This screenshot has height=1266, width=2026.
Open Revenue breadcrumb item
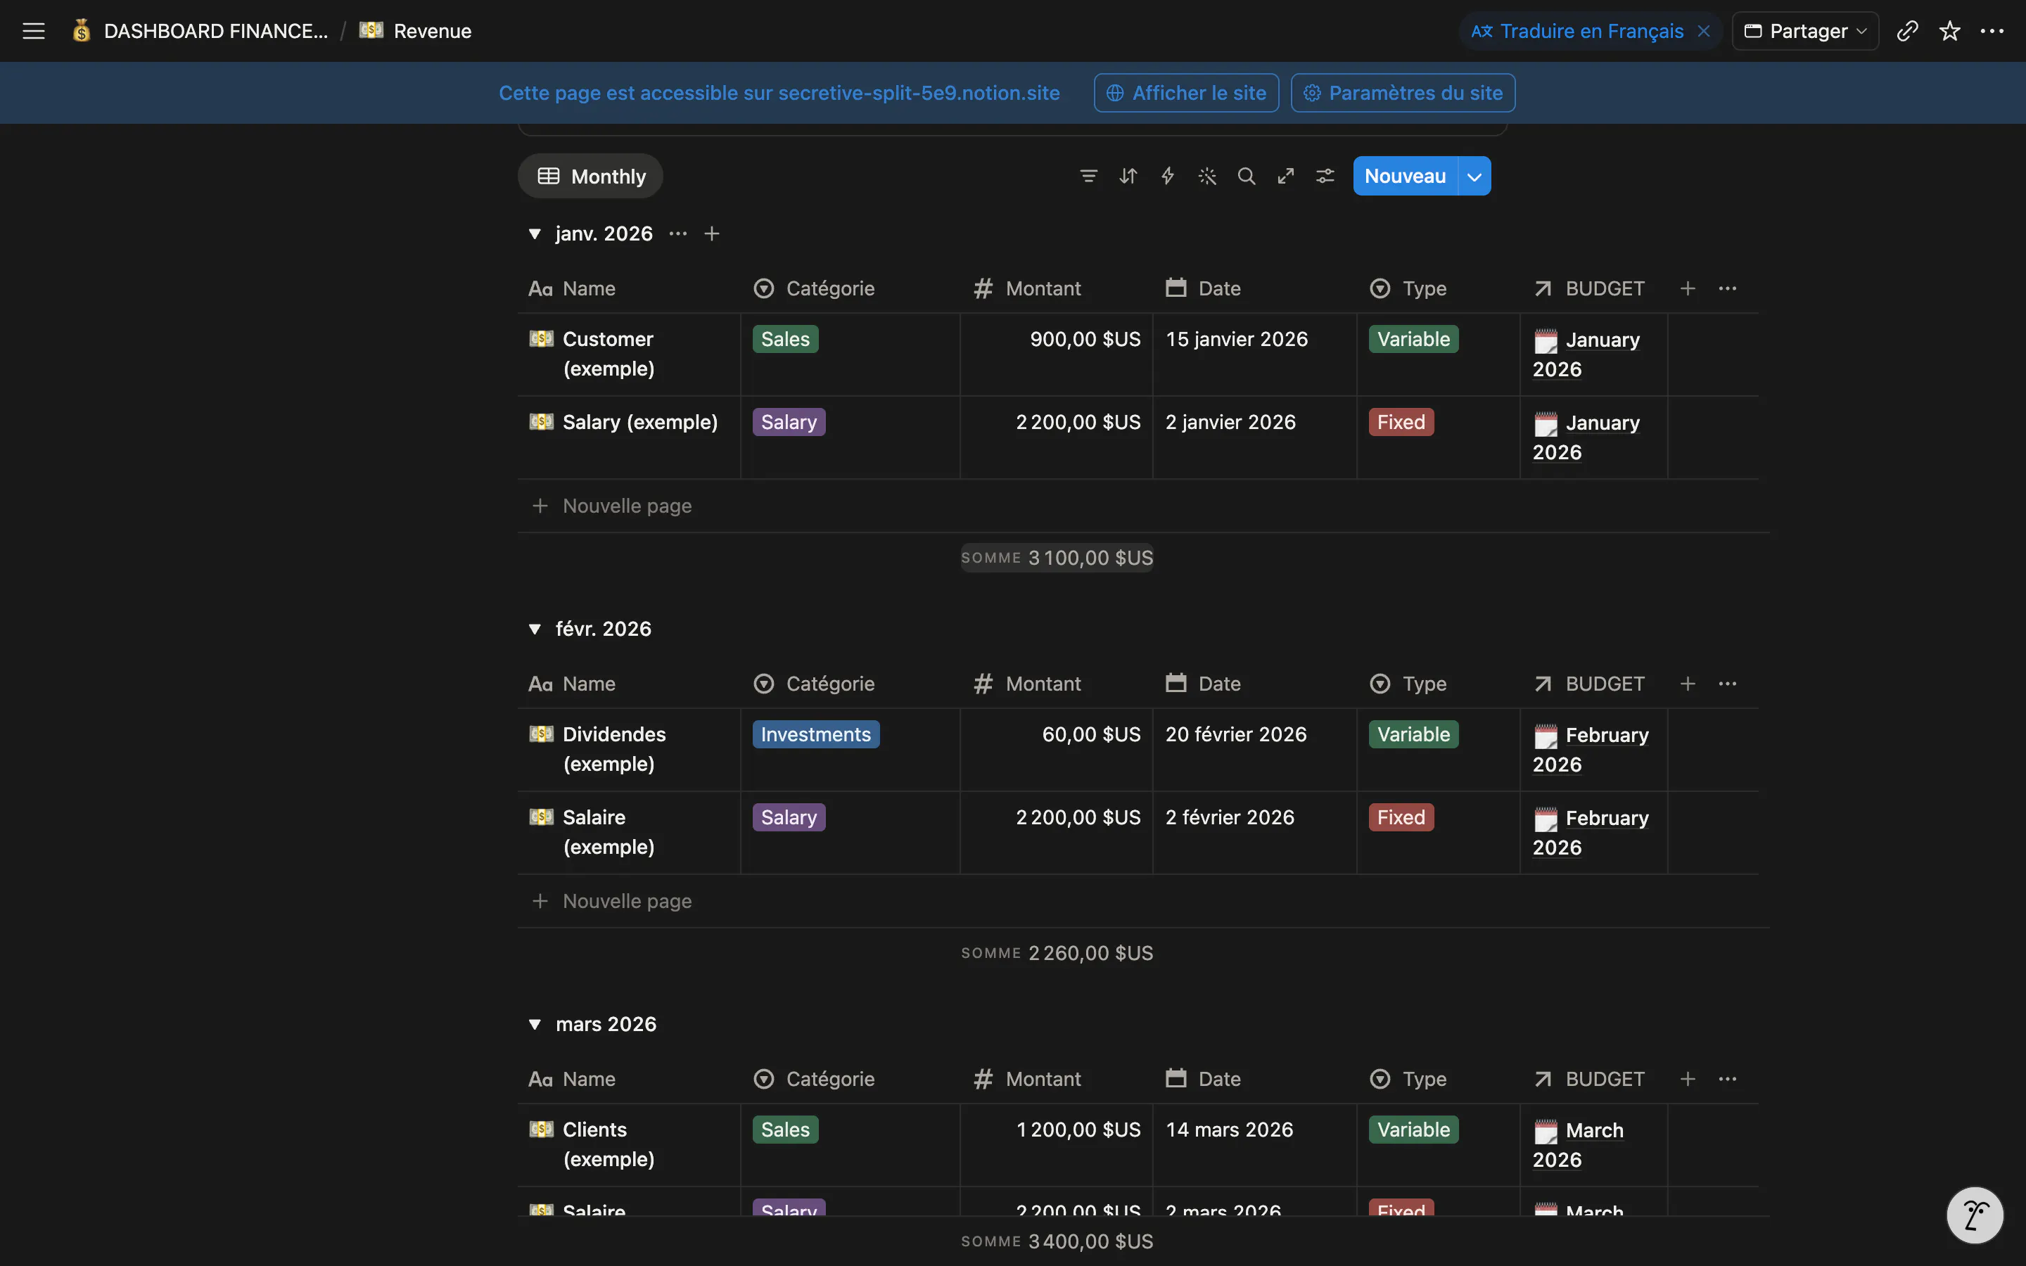pos(415,31)
